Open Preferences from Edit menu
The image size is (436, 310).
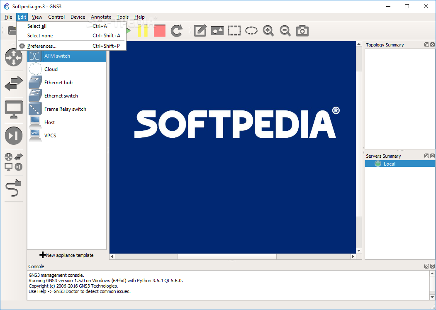coord(71,46)
